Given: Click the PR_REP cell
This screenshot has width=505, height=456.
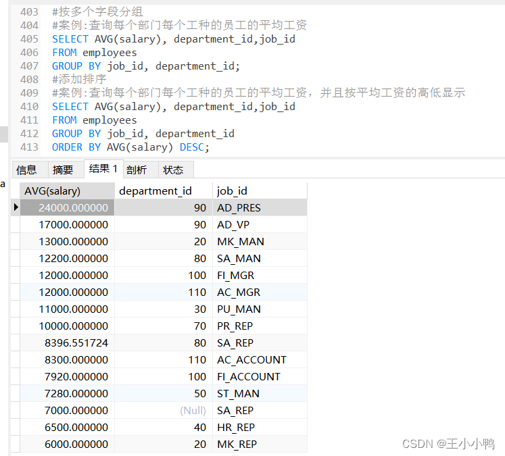Looking at the screenshot, I should [x=260, y=326].
